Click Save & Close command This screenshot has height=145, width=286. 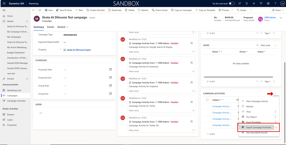point(64,10)
